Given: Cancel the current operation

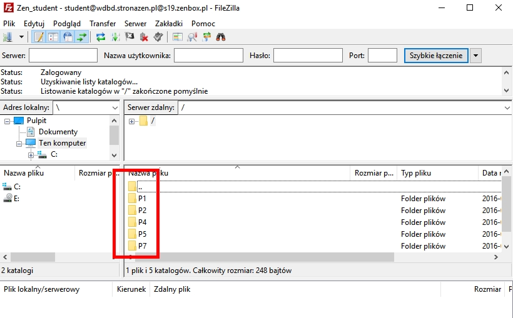Looking at the screenshot, I should (130, 37).
